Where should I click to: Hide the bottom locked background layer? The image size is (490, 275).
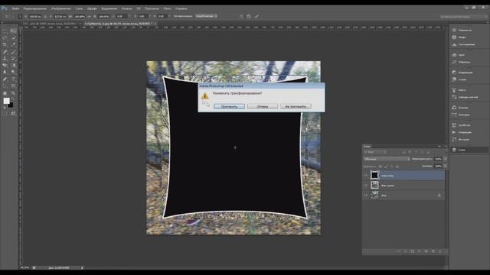pos(366,196)
